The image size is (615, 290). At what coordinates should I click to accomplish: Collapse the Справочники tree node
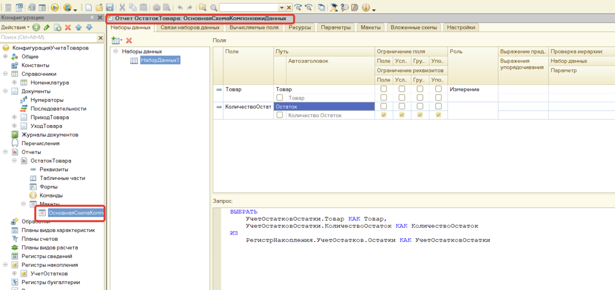point(6,74)
